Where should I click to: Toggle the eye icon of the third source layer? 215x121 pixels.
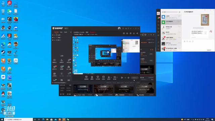[x=53, y=40]
